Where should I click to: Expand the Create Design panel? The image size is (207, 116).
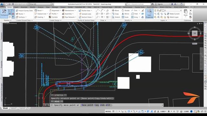[55, 20]
